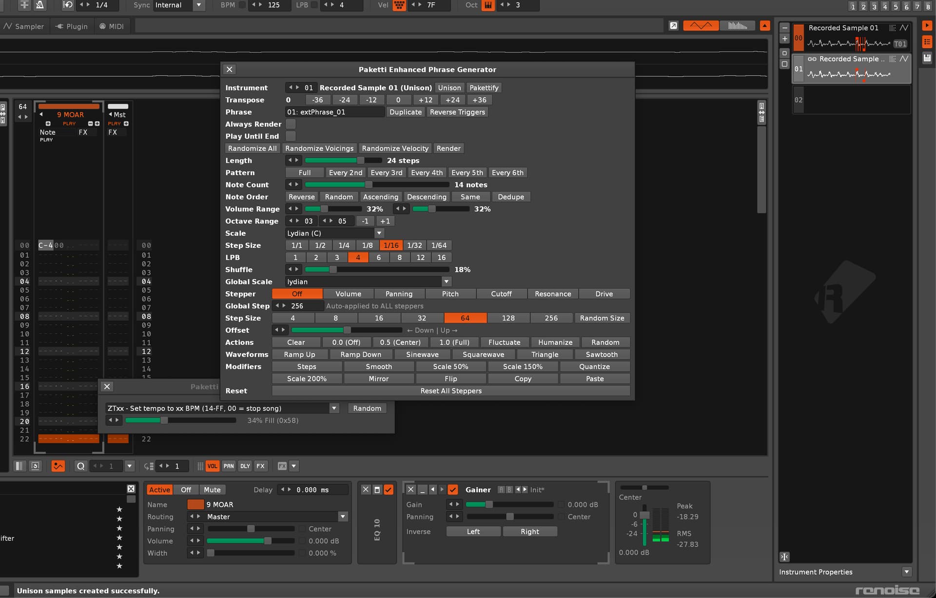936x598 pixels.
Task: Adjust the Shuffle slider
Action: 377,269
